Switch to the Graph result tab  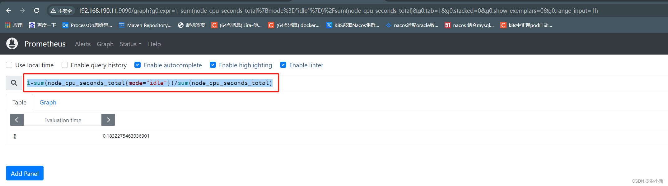[x=48, y=102]
